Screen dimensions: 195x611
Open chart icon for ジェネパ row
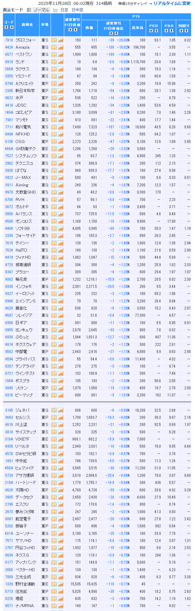[61, 410]
